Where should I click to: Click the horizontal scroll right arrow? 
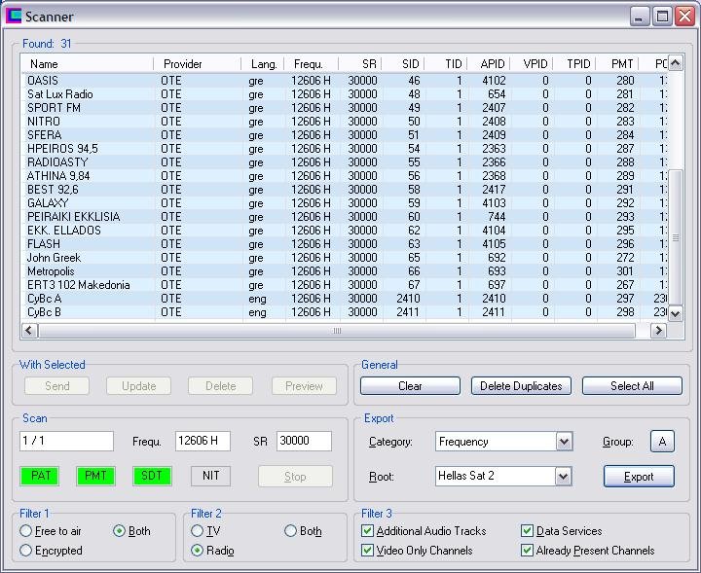658,331
